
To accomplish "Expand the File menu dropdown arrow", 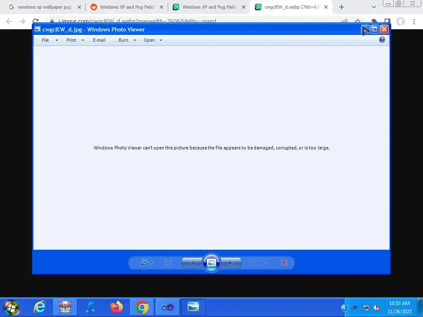I will pyautogui.click(x=57, y=40).
